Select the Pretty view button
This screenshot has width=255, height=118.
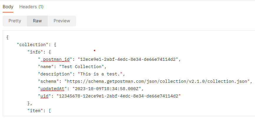pos(15,21)
